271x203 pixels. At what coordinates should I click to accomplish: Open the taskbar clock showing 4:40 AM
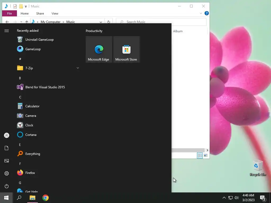pos(248,198)
